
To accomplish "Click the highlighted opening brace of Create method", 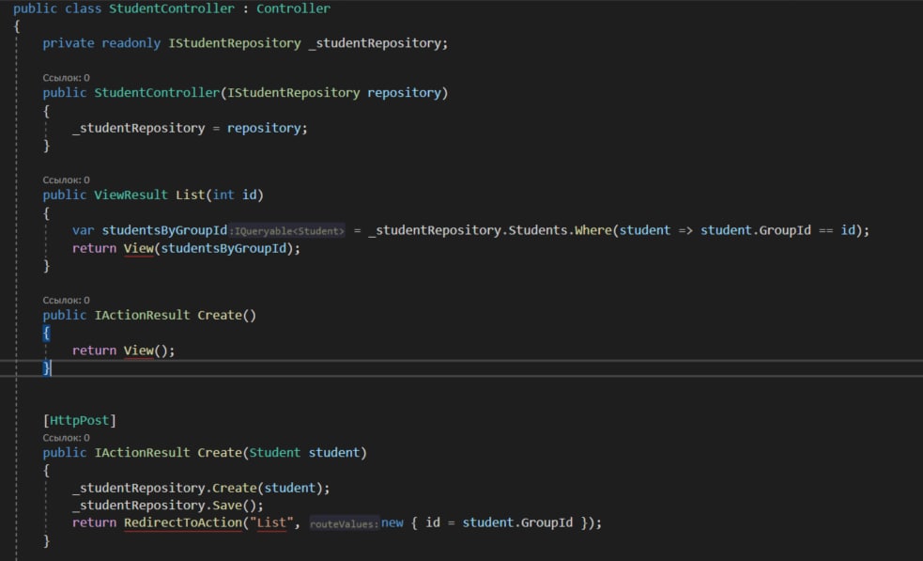I will pyautogui.click(x=47, y=333).
